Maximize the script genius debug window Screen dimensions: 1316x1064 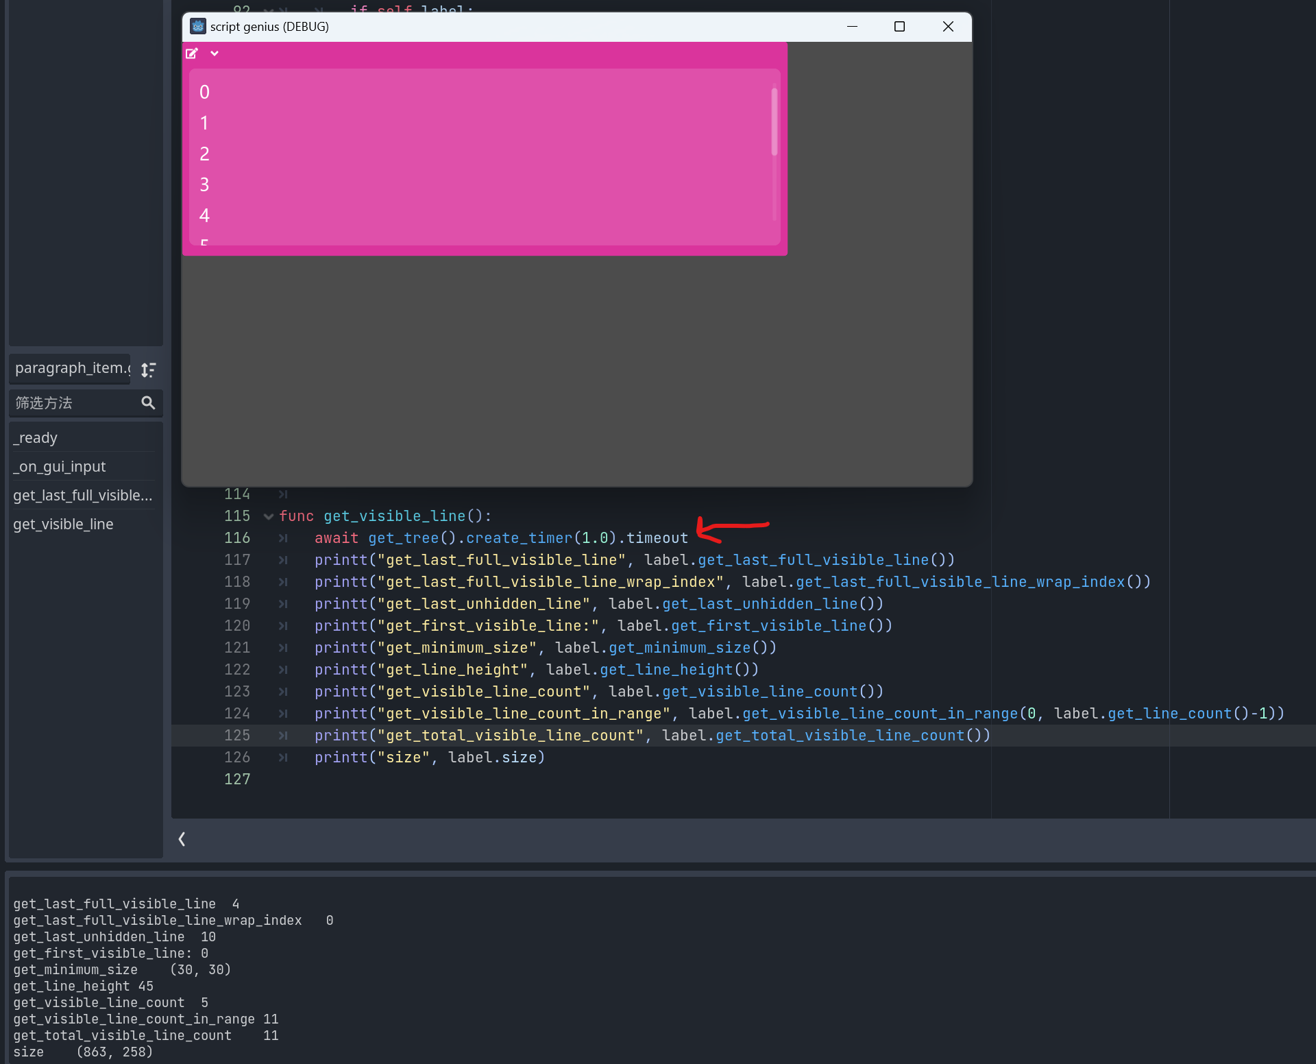[899, 27]
